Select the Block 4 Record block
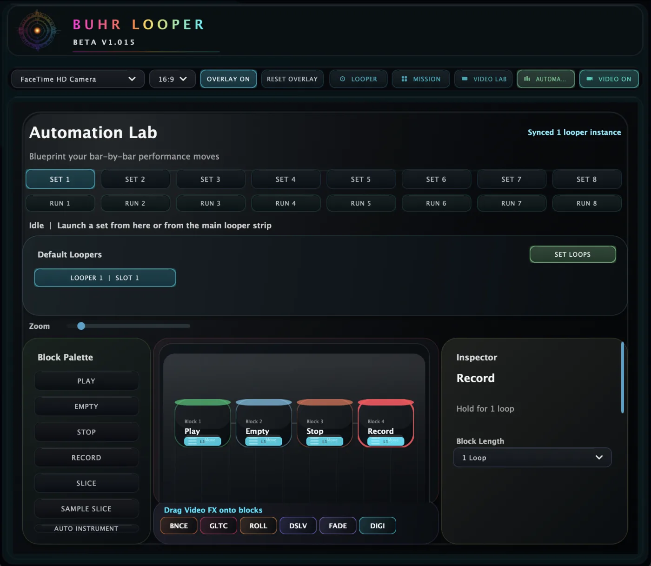The width and height of the screenshot is (651, 566). coord(386,423)
